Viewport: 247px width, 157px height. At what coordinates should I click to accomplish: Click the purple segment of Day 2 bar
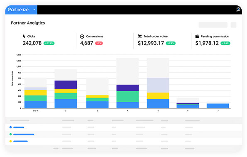(66, 85)
